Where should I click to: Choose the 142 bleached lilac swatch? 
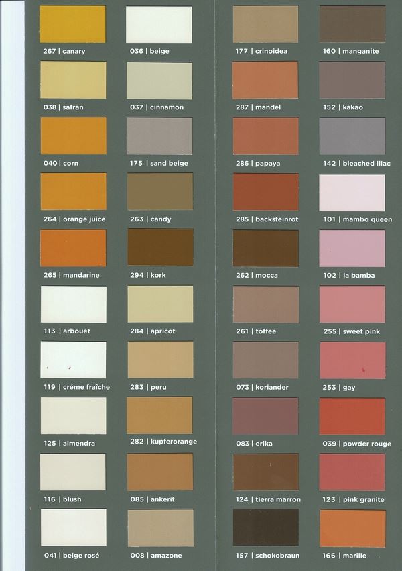(x=352, y=136)
